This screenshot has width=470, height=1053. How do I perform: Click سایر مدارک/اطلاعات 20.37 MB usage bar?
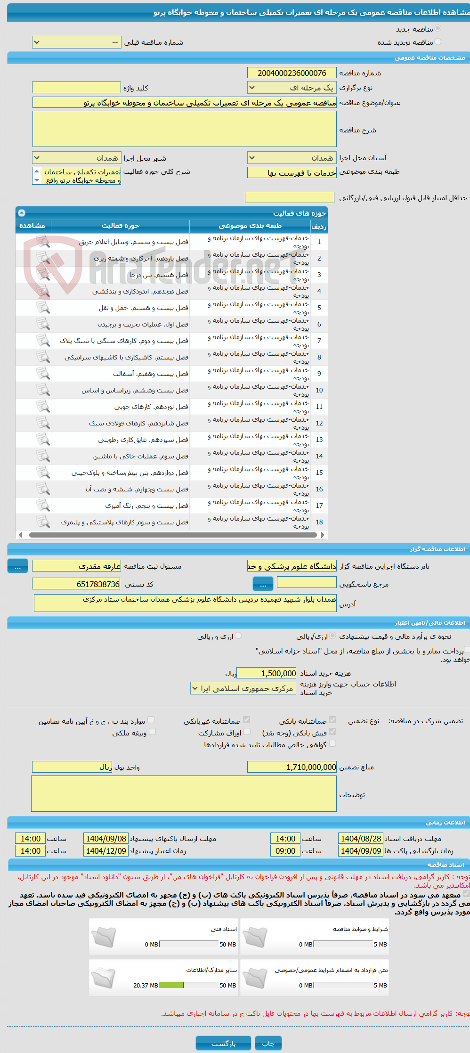(188, 985)
